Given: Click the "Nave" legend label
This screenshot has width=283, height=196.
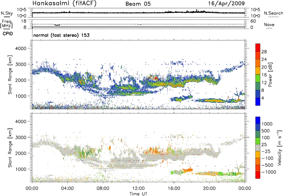Looking at the screenshot, I should click(269, 24).
